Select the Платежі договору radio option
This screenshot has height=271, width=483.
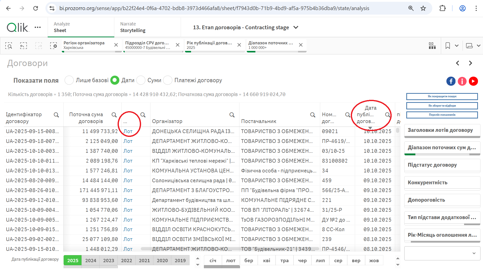click(168, 80)
